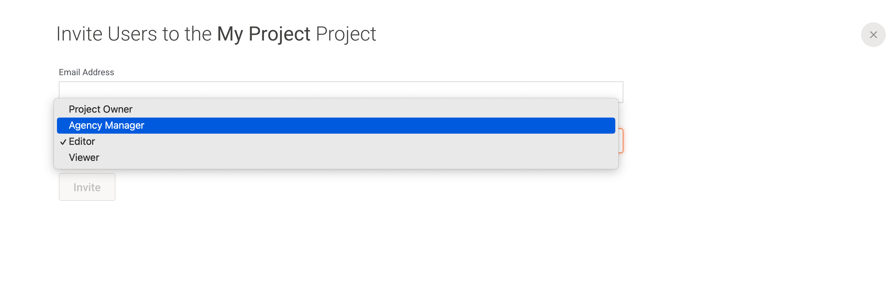Click the X icon at top right

click(x=873, y=35)
